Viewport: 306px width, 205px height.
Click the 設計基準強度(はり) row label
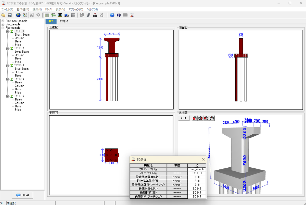click(148, 177)
